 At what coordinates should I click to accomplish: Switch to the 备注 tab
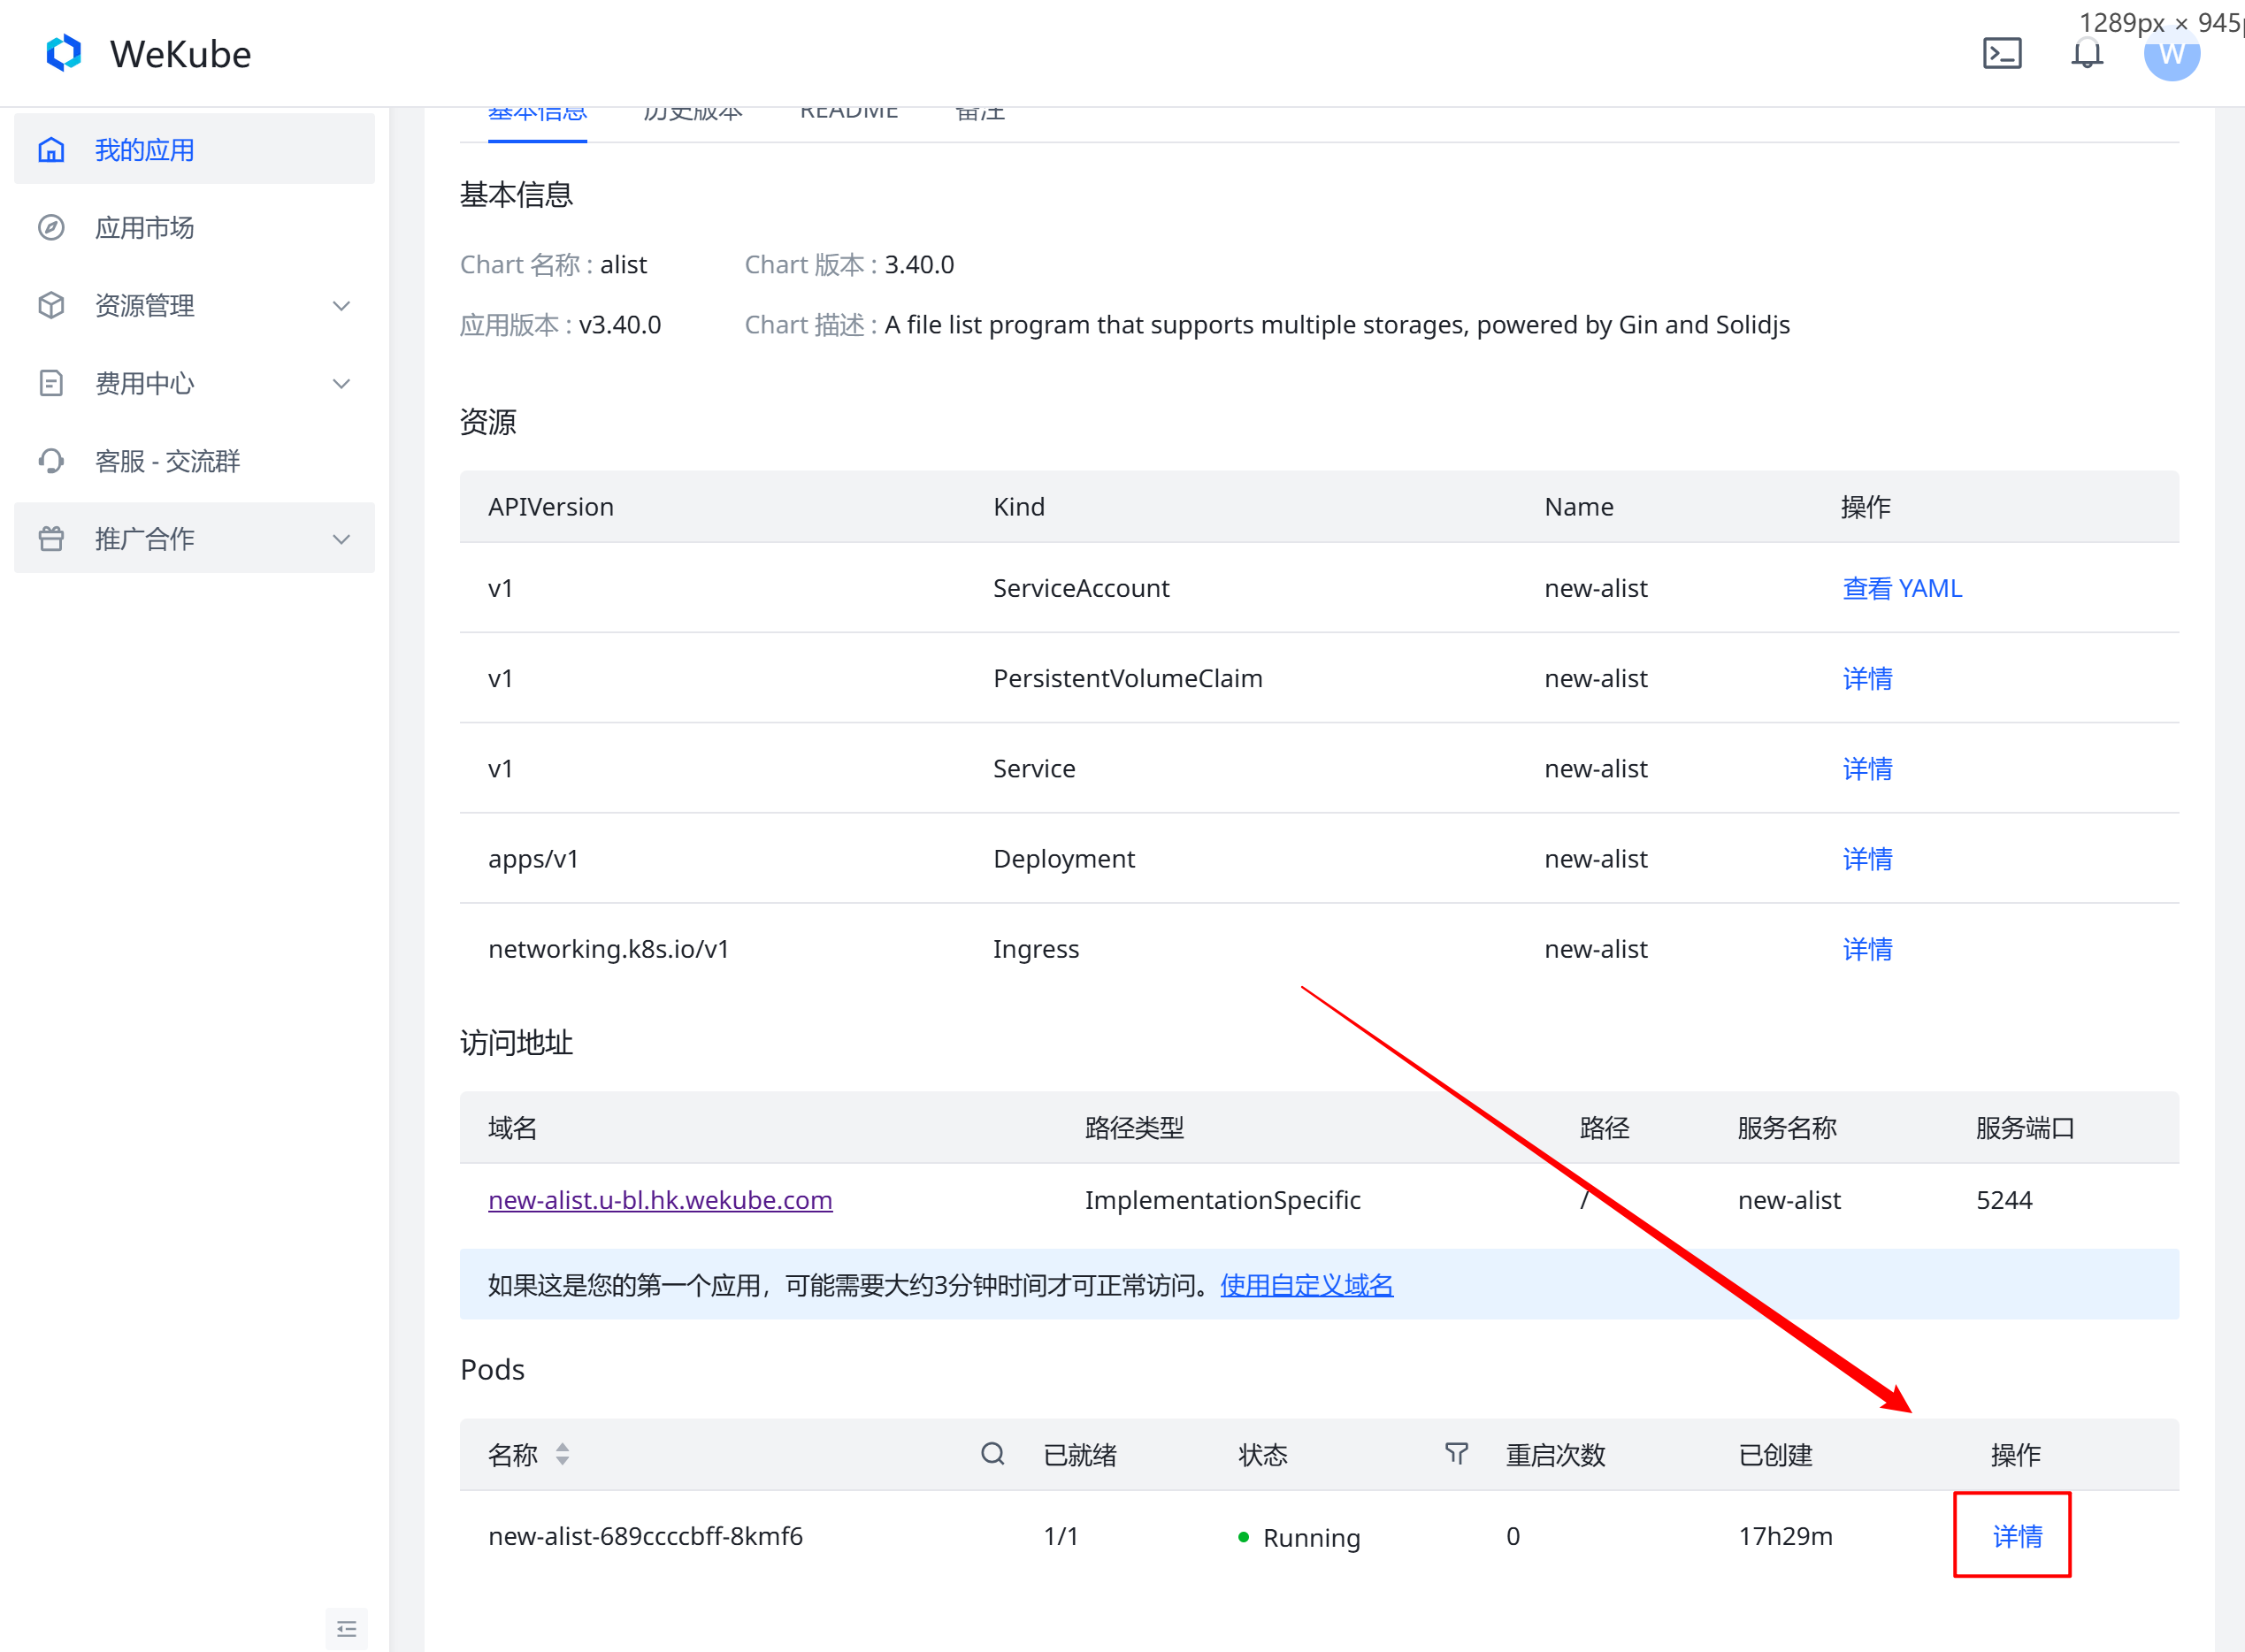(980, 113)
